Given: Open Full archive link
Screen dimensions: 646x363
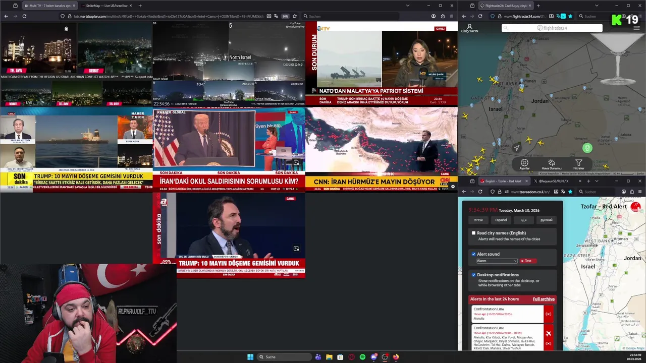Looking at the screenshot, I should (544, 299).
